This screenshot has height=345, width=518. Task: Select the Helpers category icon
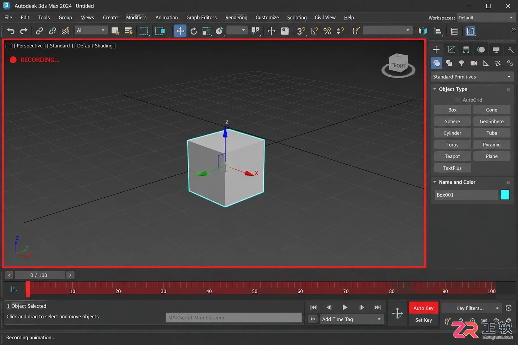[486, 63]
